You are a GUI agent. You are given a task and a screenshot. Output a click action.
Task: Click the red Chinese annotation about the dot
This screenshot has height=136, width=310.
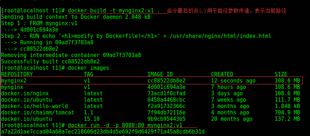(227, 11)
